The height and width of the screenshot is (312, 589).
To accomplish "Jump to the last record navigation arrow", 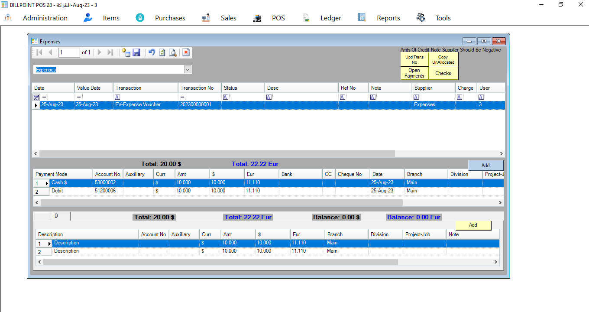I will pyautogui.click(x=110, y=52).
